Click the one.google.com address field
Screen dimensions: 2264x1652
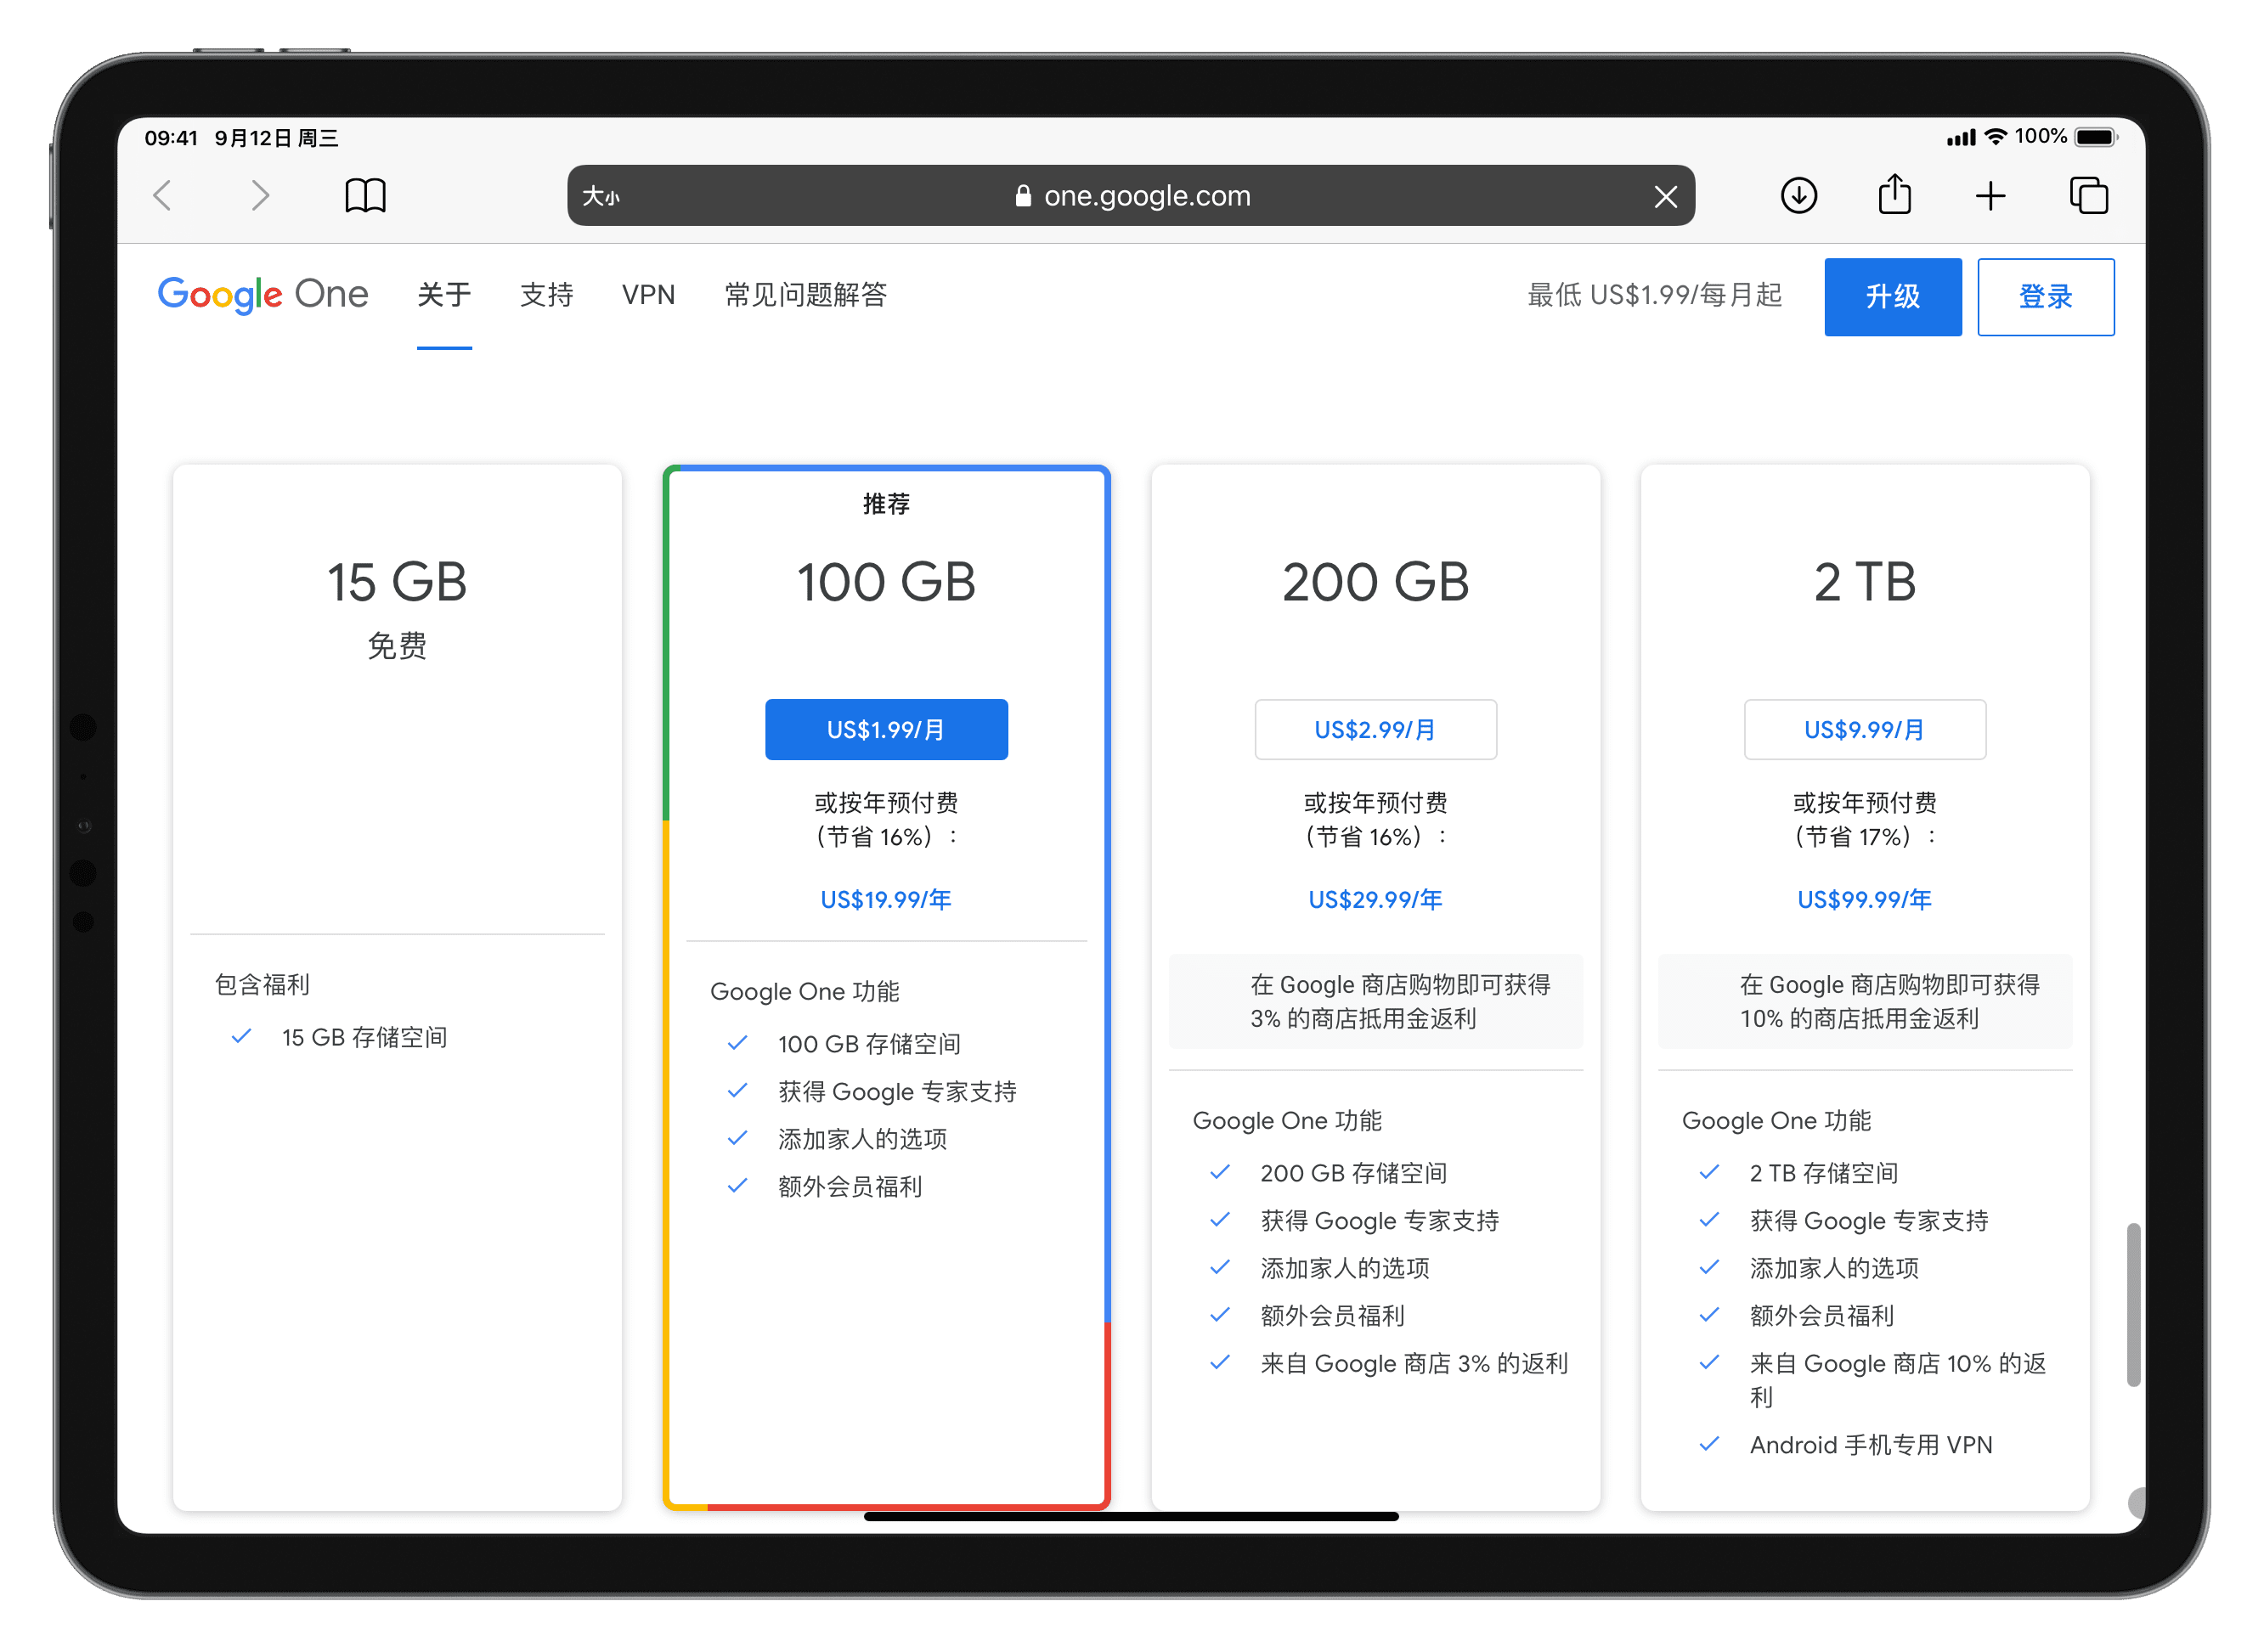click(1130, 195)
